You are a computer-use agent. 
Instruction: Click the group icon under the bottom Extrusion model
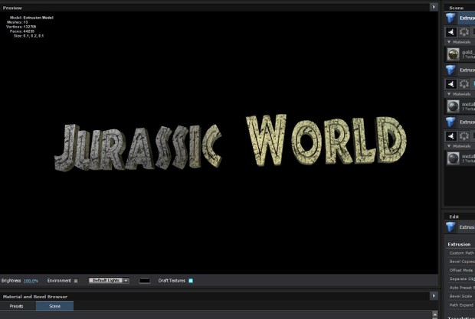[451, 136]
